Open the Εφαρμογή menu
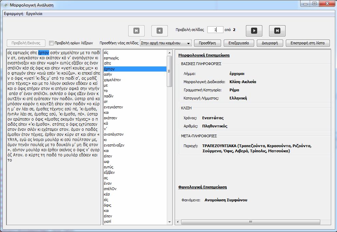This screenshot has width=337, height=232. click(x=14, y=14)
